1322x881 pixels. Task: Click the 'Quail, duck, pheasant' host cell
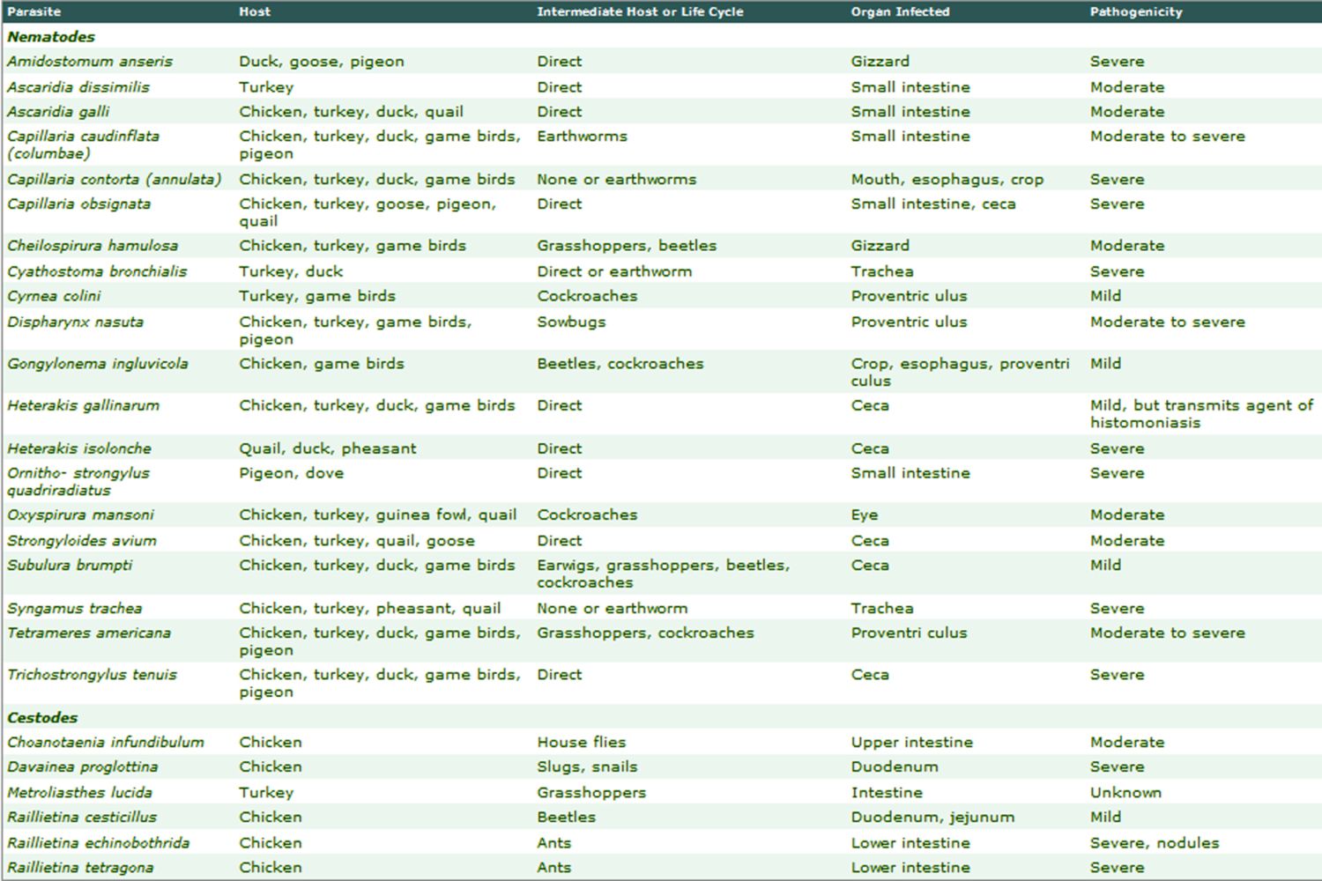328,448
